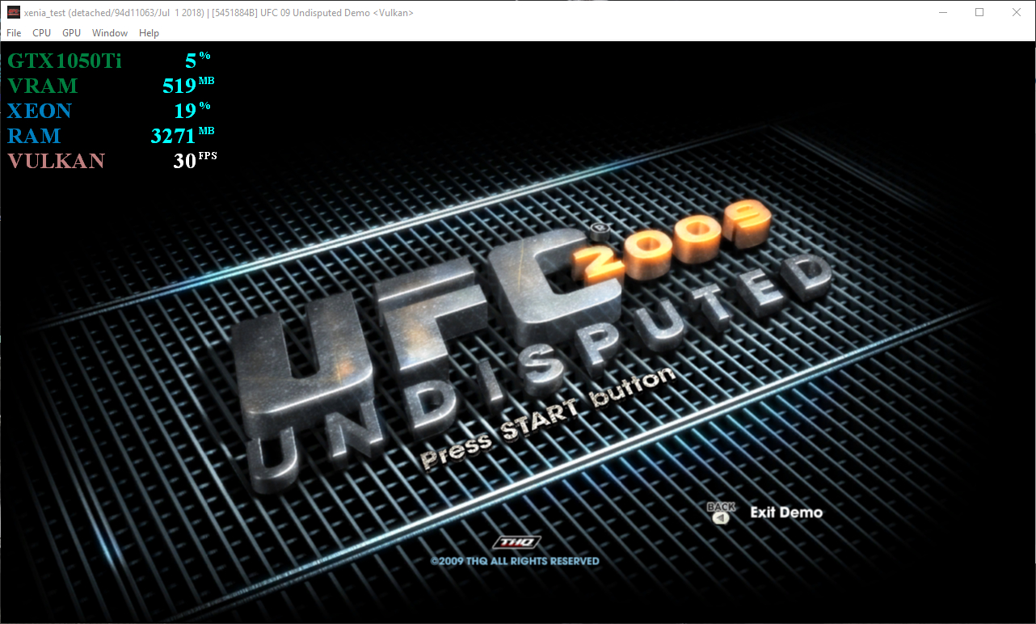Click the BACK button icon near Exit Demo
Image resolution: width=1036 pixels, height=624 pixels.
coord(720,513)
